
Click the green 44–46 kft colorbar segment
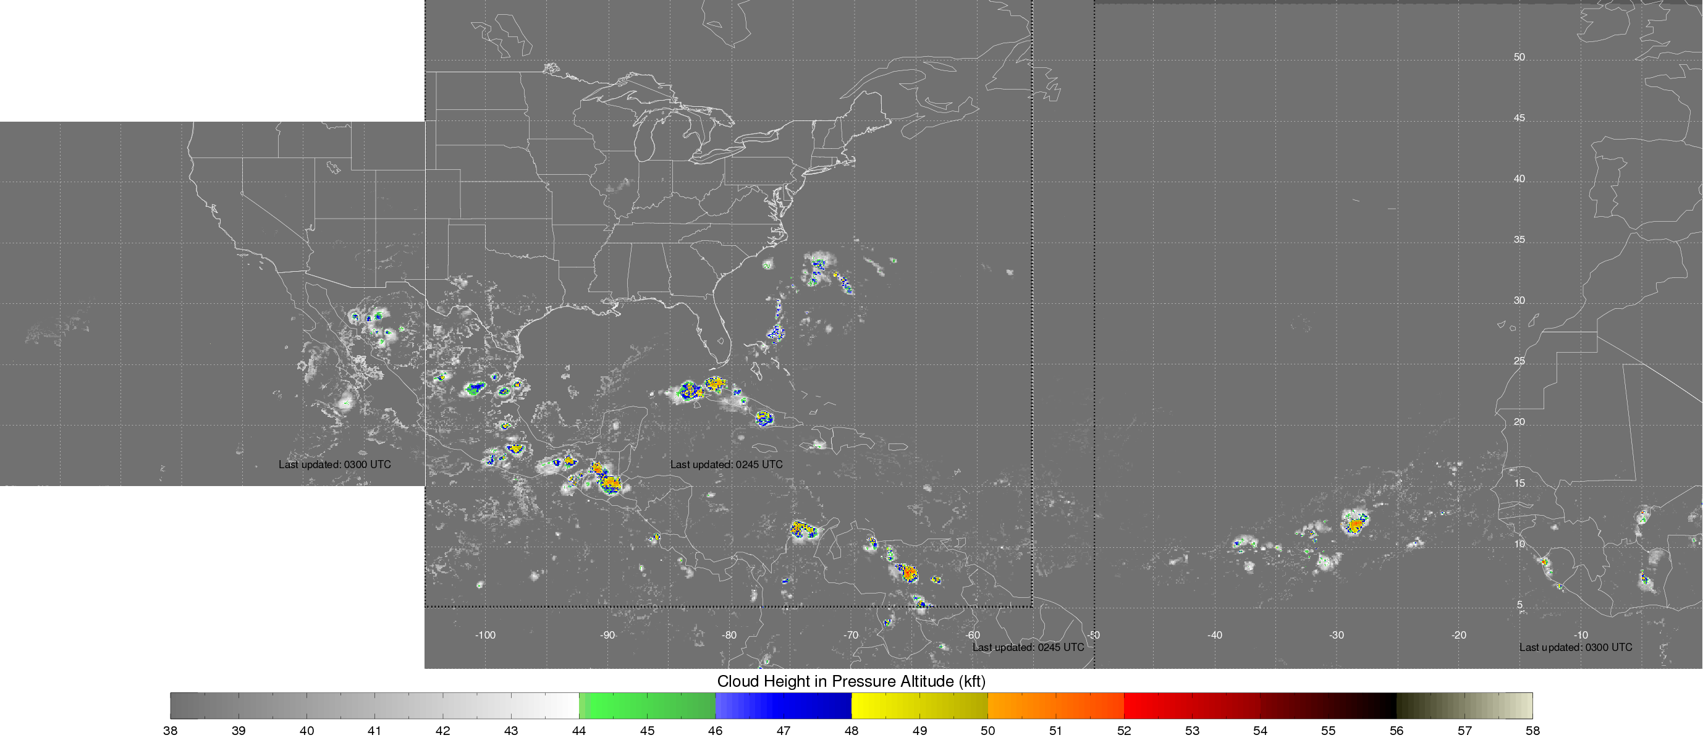pyautogui.click(x=646, y=705)
